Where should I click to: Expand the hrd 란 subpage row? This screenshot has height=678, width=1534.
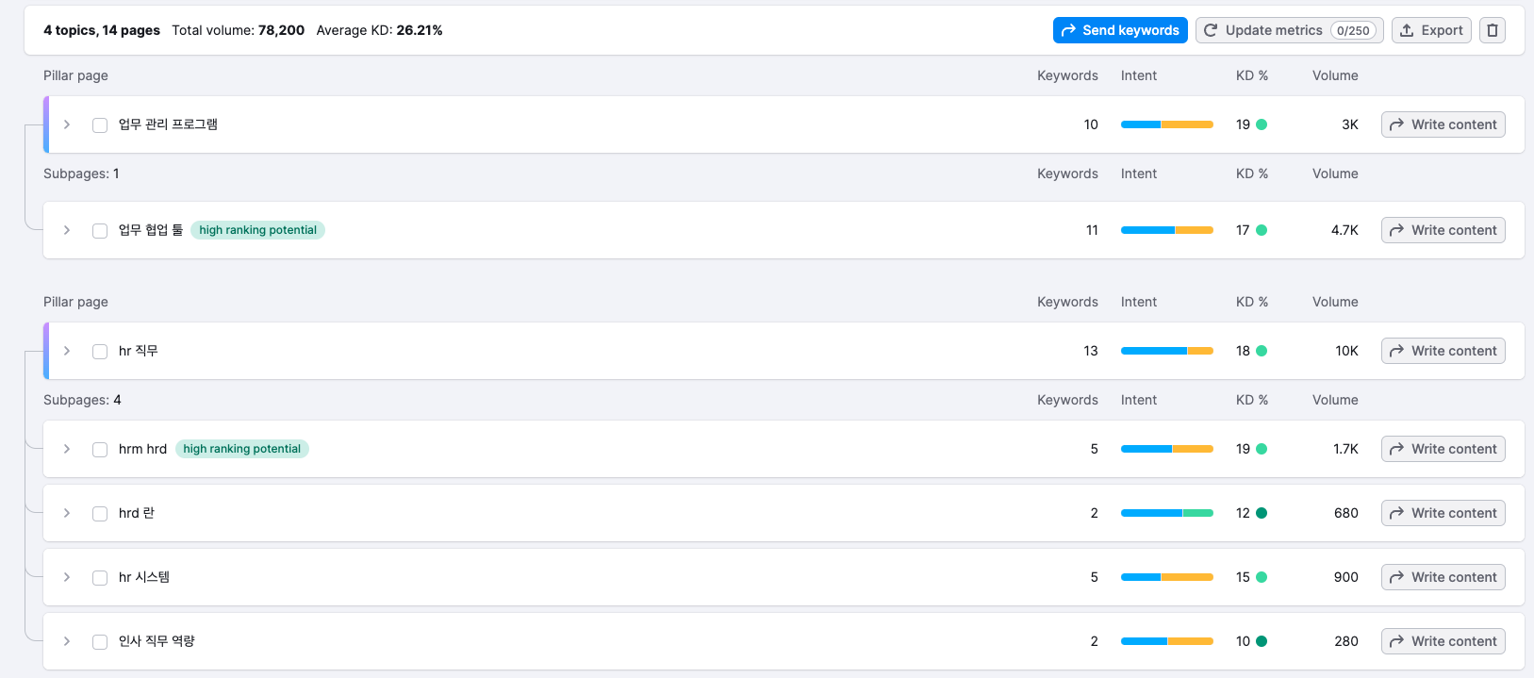click(x=67, y=513)
